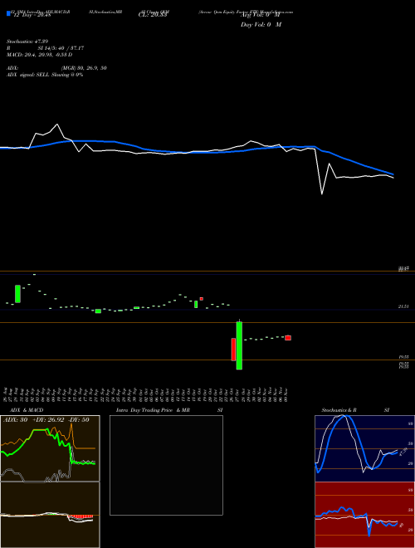Screen dimensions: 415x548
Task: Click the large red candle left of the tall green candle
Action: coord(233,349)
